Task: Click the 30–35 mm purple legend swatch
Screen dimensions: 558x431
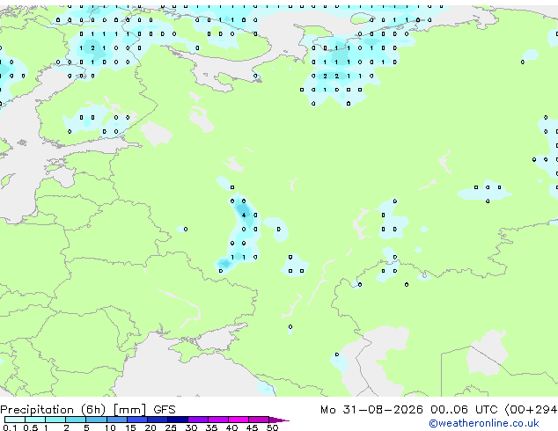Action: pos(197,420)
